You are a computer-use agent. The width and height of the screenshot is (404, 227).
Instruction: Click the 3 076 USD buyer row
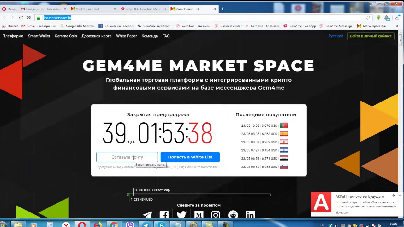click(264, 125)
